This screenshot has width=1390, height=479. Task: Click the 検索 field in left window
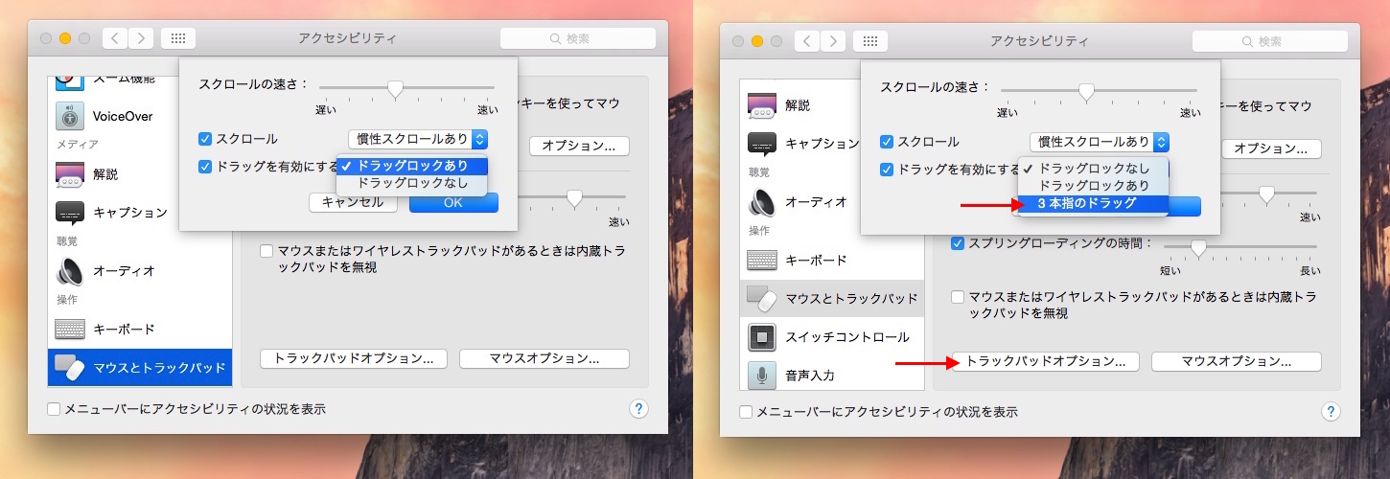click(x=578, y=38)
